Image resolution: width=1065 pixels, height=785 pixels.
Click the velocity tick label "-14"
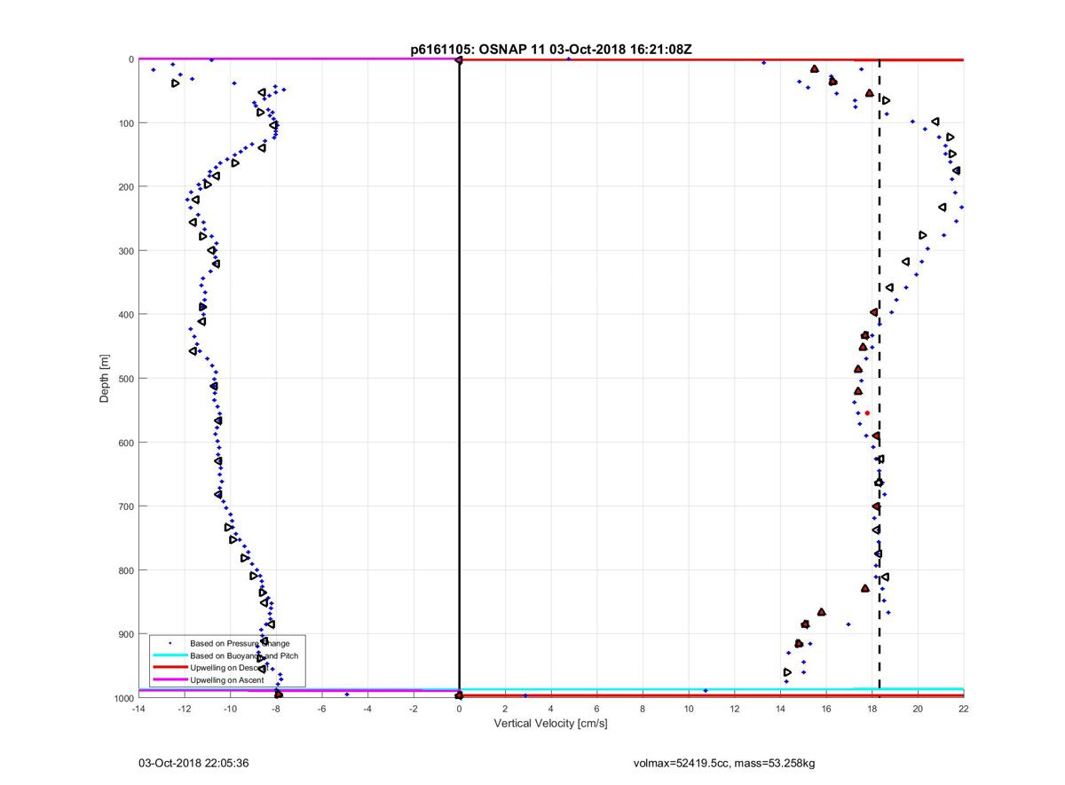[138, 709]
